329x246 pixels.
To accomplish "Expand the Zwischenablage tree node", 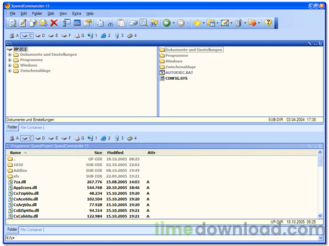I will pyautogui.click(x=10, y=71).
